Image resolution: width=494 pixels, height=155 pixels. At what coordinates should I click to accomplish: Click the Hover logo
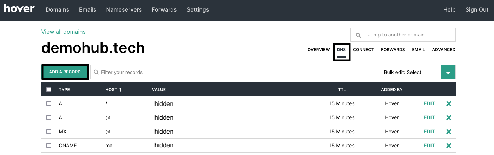(x=19, y=9)
